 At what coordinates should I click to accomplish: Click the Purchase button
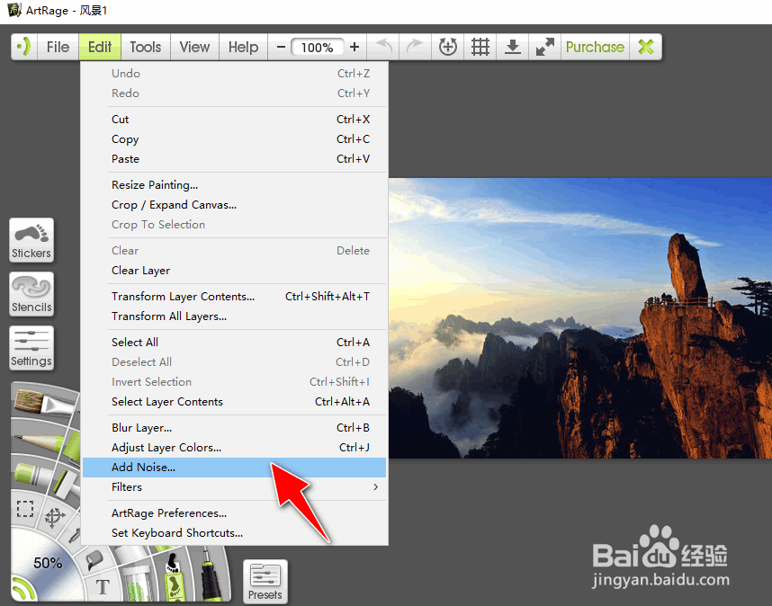pos(595,47)
